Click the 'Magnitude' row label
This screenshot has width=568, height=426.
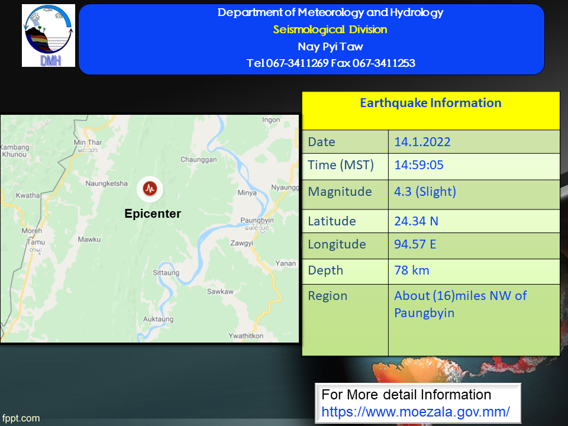[x=340, y=192]
